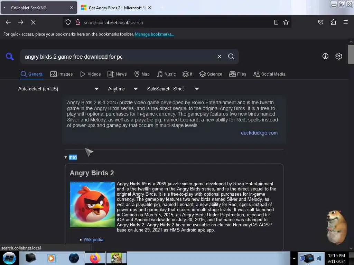Select the Map search category
The image size is (354, 265).
click(142, 74)
